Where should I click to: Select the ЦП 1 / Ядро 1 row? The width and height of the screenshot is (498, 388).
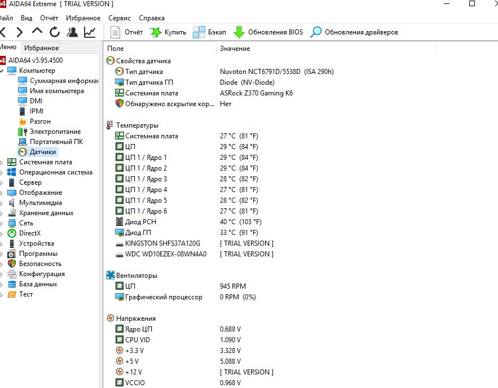[187, 158]
